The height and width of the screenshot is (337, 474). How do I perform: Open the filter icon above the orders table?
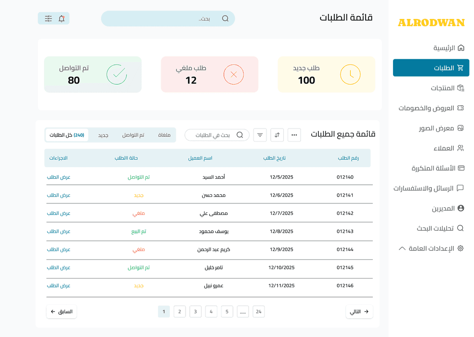coord(260,135)
